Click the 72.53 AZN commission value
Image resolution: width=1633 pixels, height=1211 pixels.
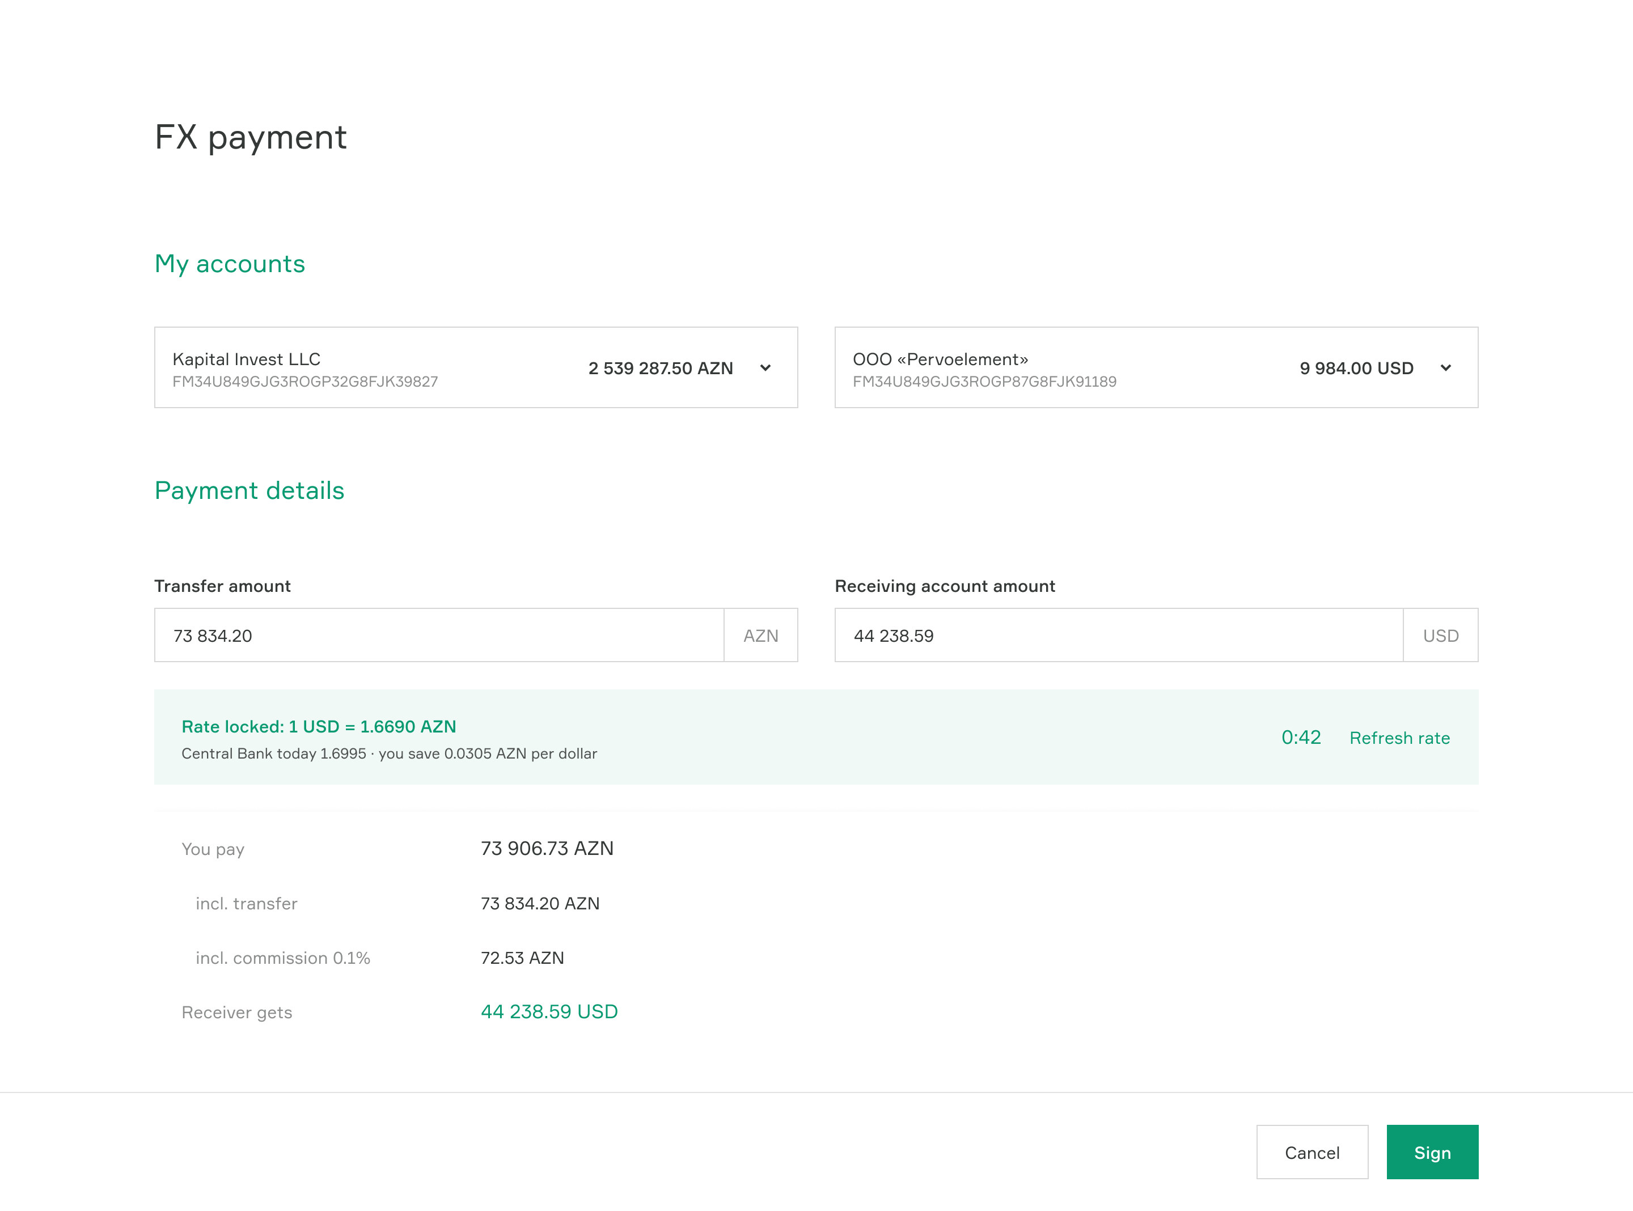point(522,958)
